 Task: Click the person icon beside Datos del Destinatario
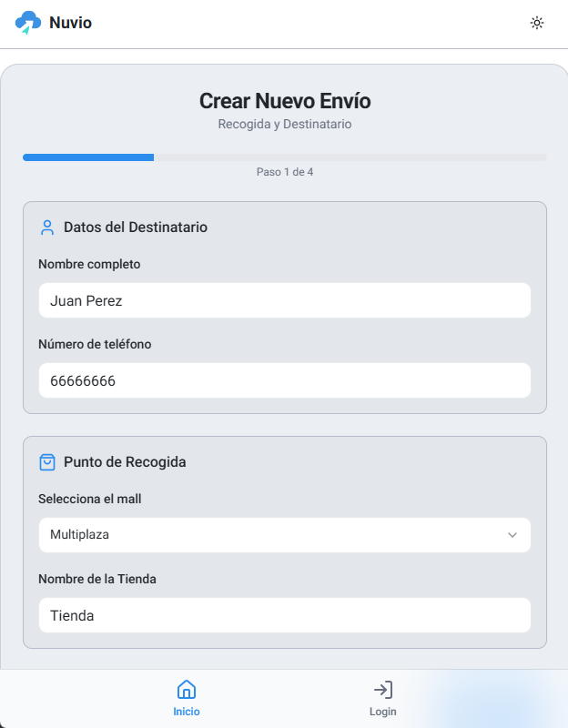point(46,227)
